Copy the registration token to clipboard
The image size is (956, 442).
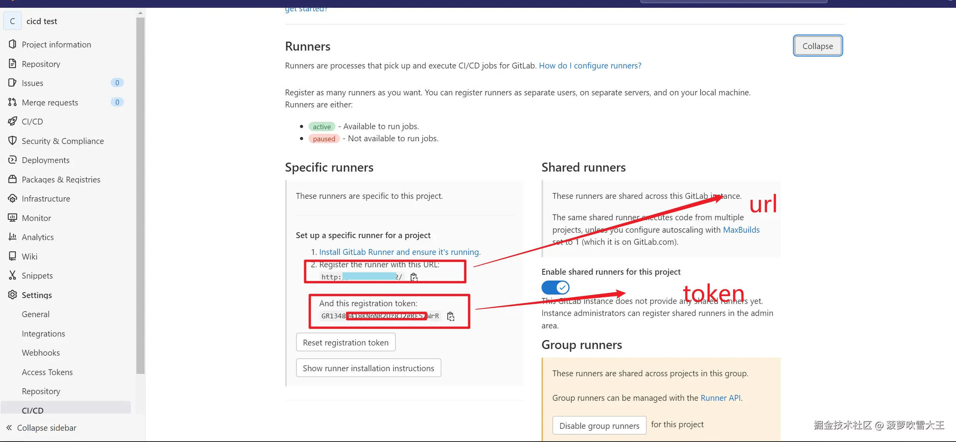point(451,316)
